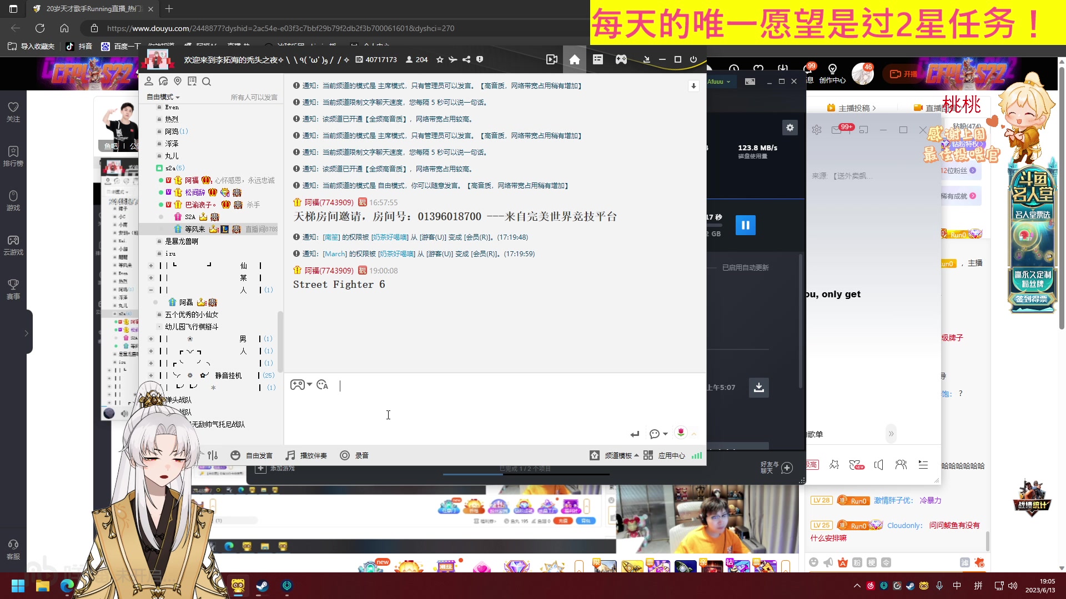This screenshot has height=599, width=1066.
Task: Open 云游戏 in Douyu left sidebar
Action: [13, 245]
